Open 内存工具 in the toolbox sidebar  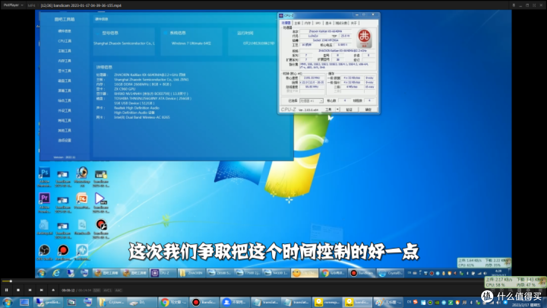tap(64, 61)
